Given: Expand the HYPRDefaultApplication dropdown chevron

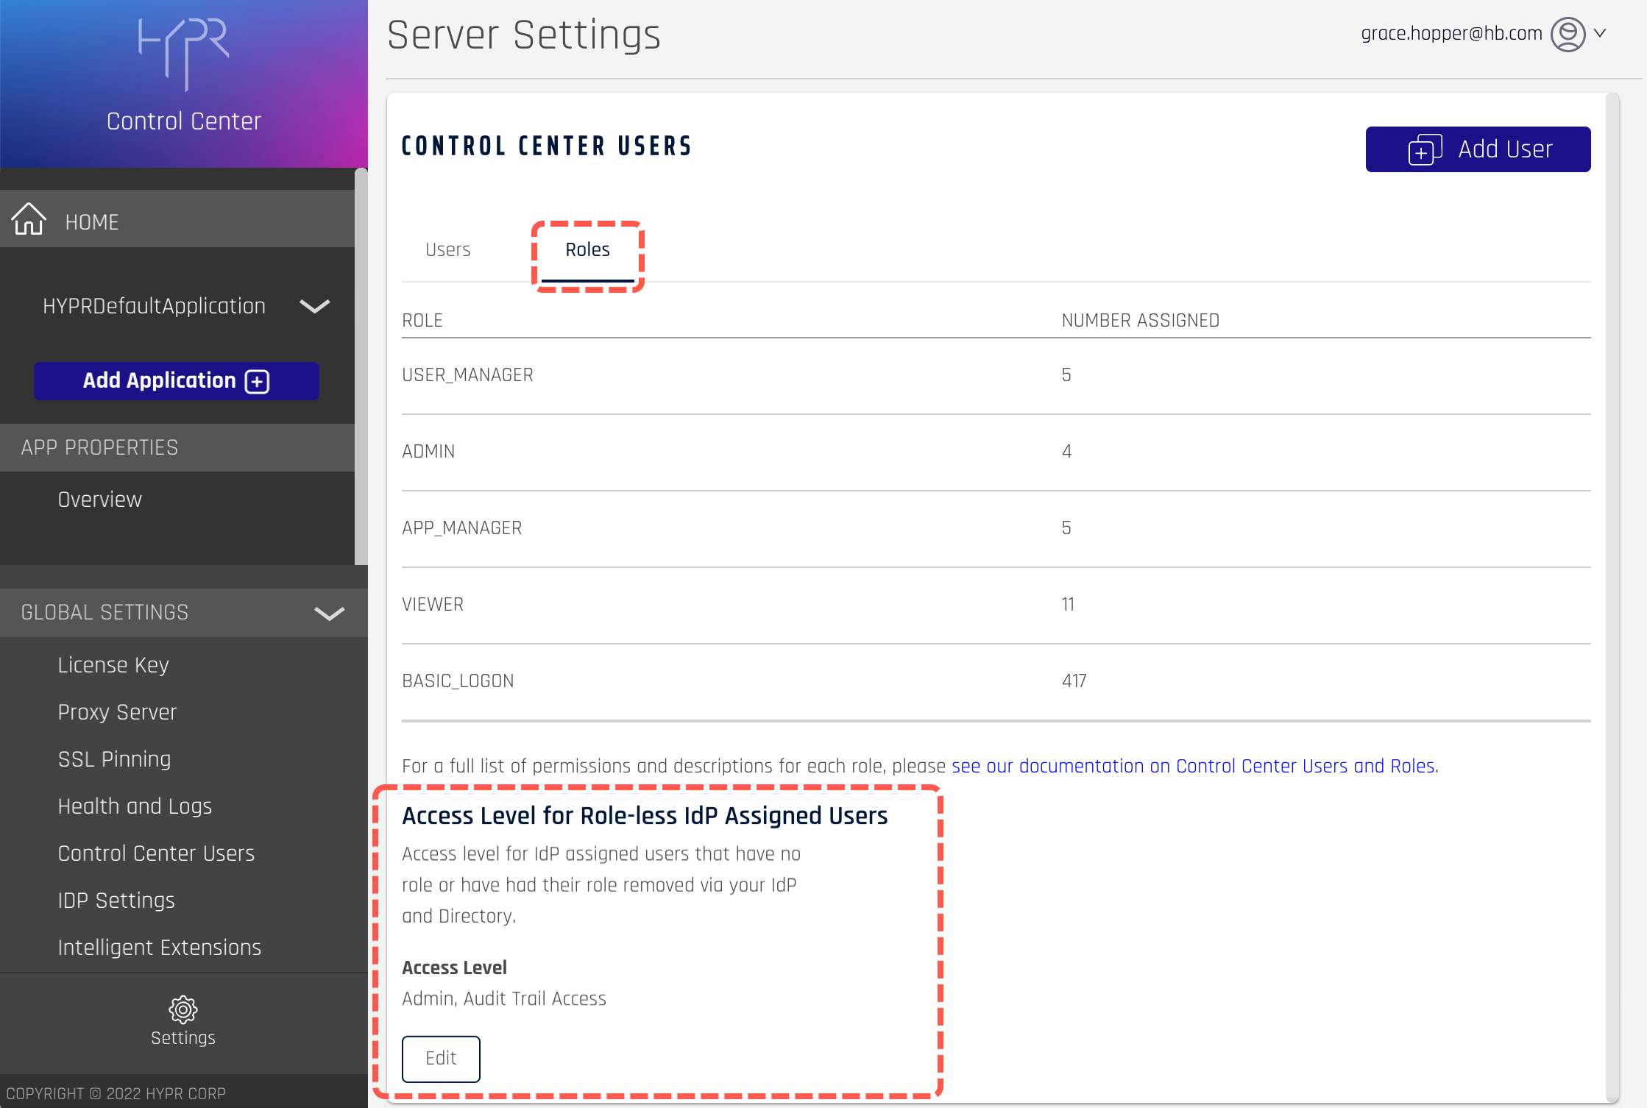Looking at the screenshot, I should (315, 306).
